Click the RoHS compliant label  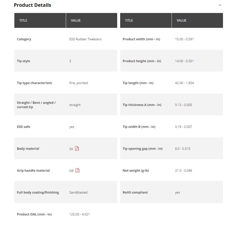[135, 192]
